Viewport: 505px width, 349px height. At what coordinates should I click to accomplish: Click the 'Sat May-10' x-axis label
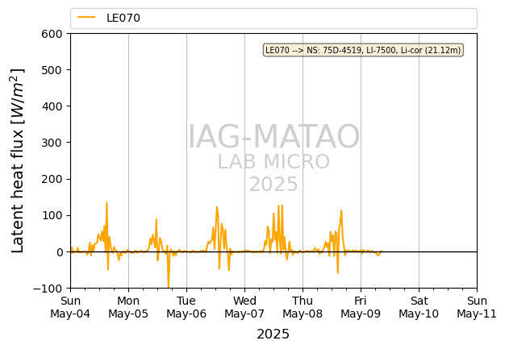(419, 307)
